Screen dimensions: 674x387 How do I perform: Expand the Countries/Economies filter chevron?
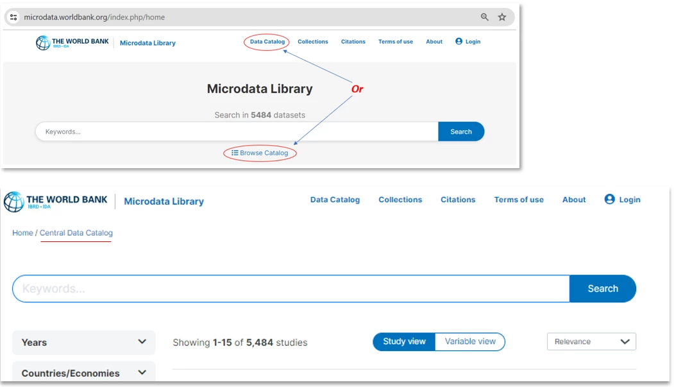point(142,372)
